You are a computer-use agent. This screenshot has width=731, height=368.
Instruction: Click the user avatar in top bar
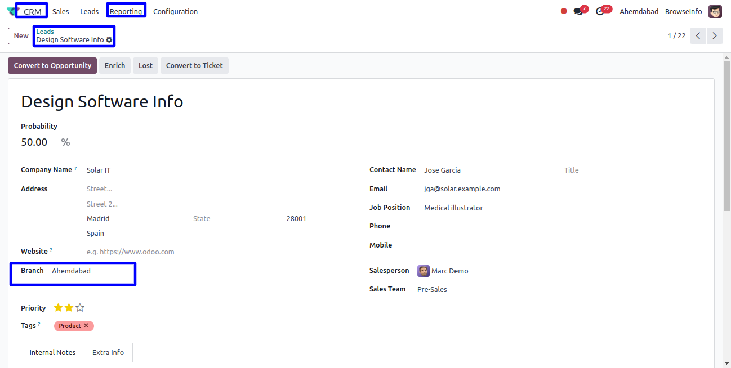715,11
